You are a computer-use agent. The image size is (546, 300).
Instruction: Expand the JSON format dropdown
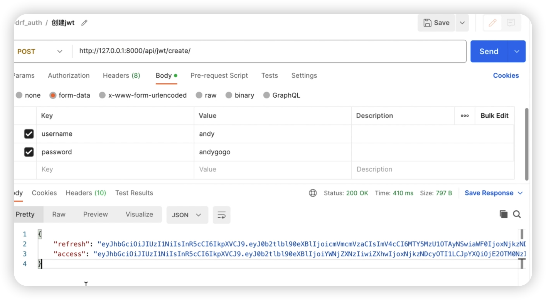187,215
